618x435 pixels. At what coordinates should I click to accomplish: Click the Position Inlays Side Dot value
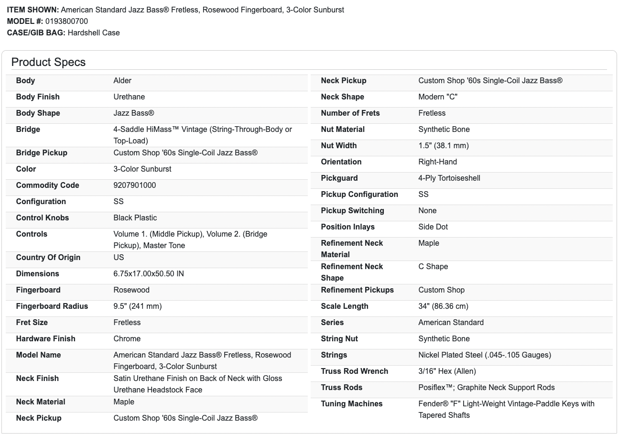click(x=433, y=227)
